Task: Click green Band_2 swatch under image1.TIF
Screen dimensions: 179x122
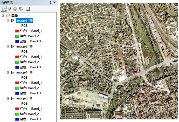Action: pos(17,88)
